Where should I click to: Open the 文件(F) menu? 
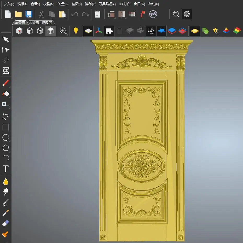tap(9, 4)
